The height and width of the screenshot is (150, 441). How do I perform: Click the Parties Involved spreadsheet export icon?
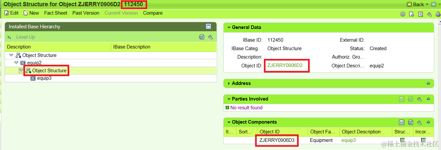410,99
